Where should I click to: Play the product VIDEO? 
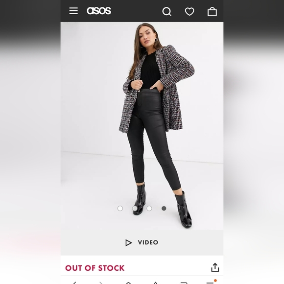(142, 242)
